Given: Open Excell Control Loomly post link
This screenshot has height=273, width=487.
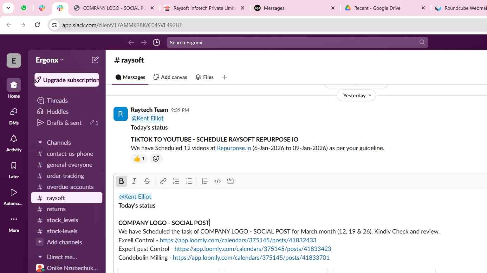Looking at the screenshot, I should (238, 240).
